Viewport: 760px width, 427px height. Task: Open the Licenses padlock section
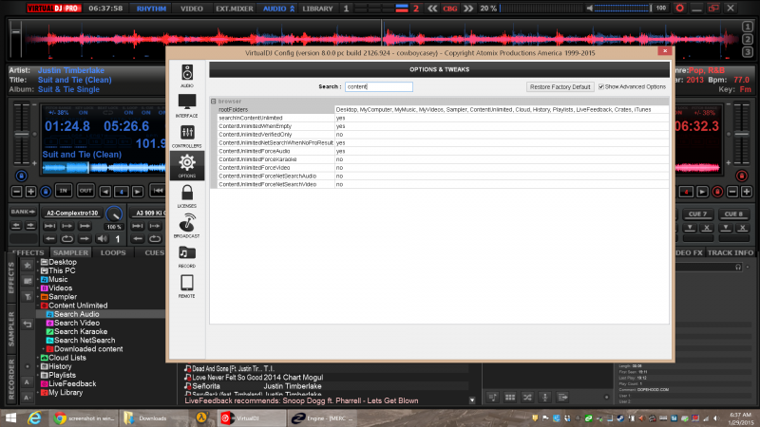tap(187, 196)
